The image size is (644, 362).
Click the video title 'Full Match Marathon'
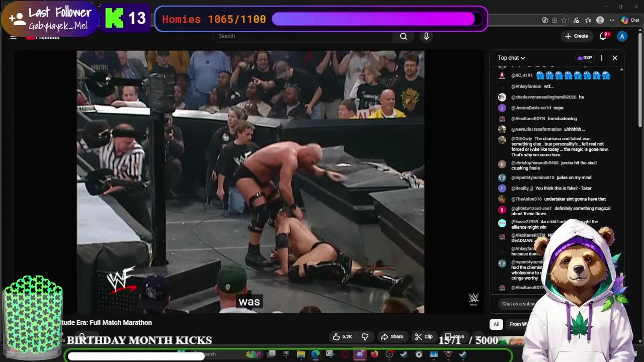[120, 323]
